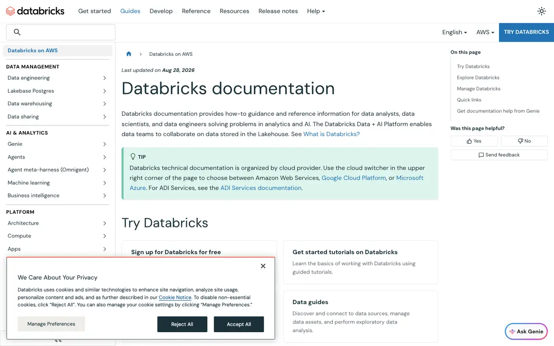
Task: Jump to Manage Databricks section link
Action: tap(479, 89)
